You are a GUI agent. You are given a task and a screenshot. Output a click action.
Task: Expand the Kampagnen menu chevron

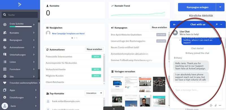(x=34, y=40)
